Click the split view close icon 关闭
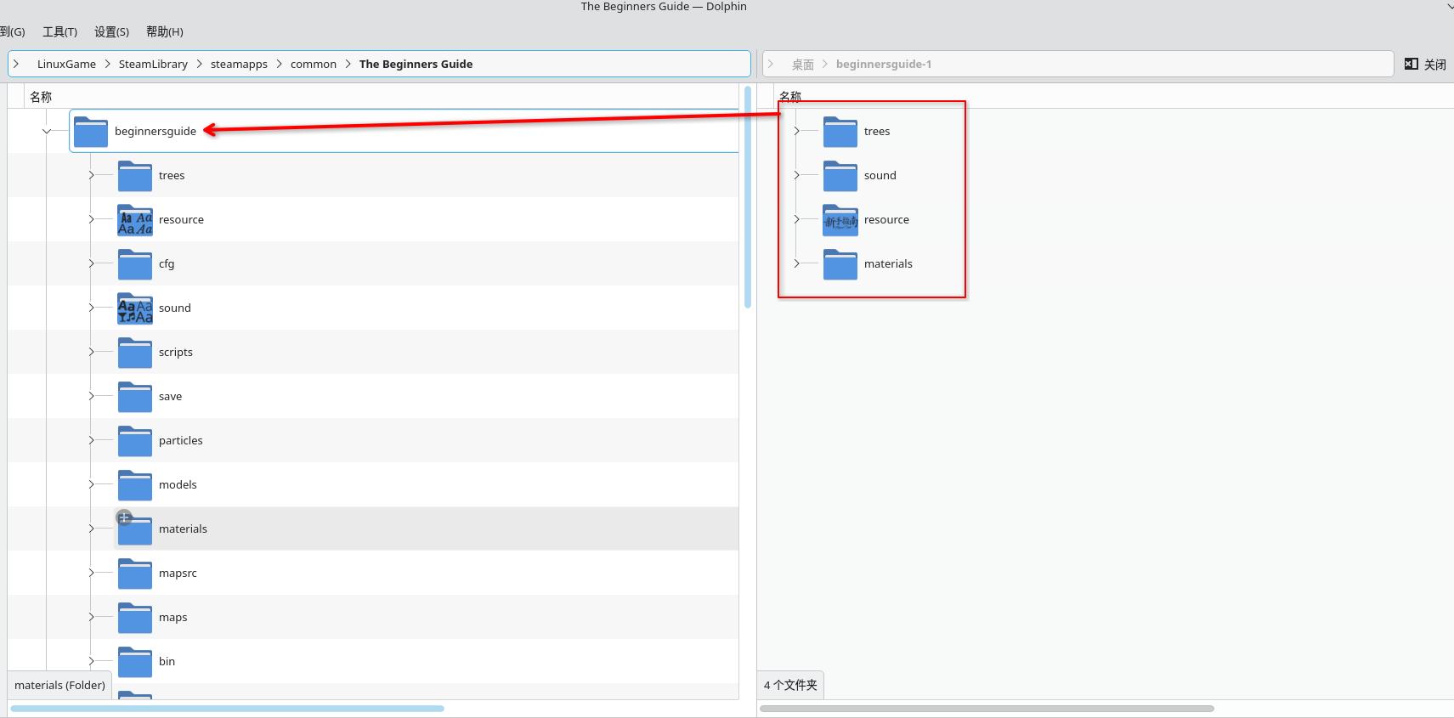The width and height of the screenshot is (1454, 718). [1425, 65]
